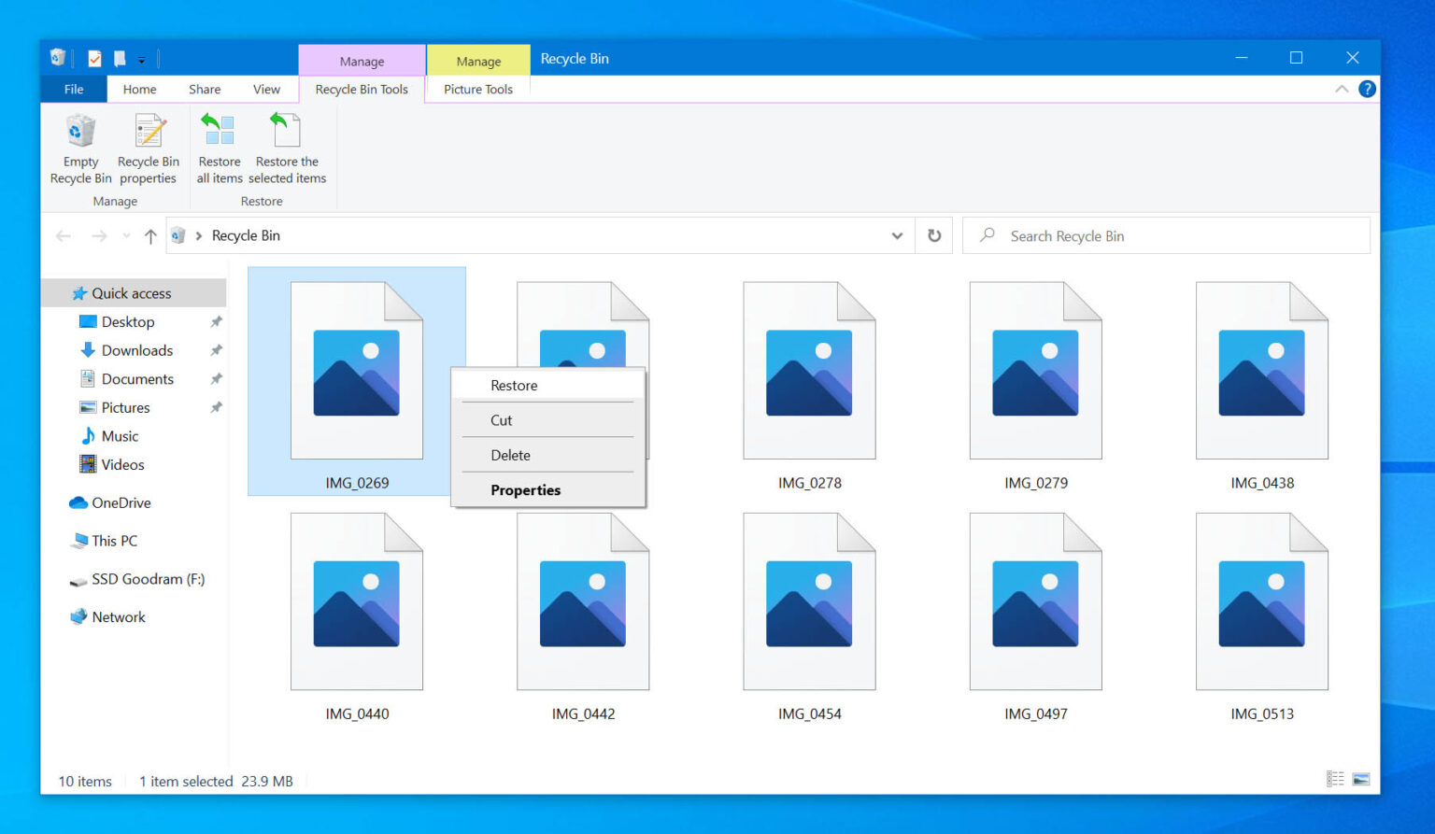Select the IMG_0454 thumbnail
1435x834 pixels.
click(808, 602)
